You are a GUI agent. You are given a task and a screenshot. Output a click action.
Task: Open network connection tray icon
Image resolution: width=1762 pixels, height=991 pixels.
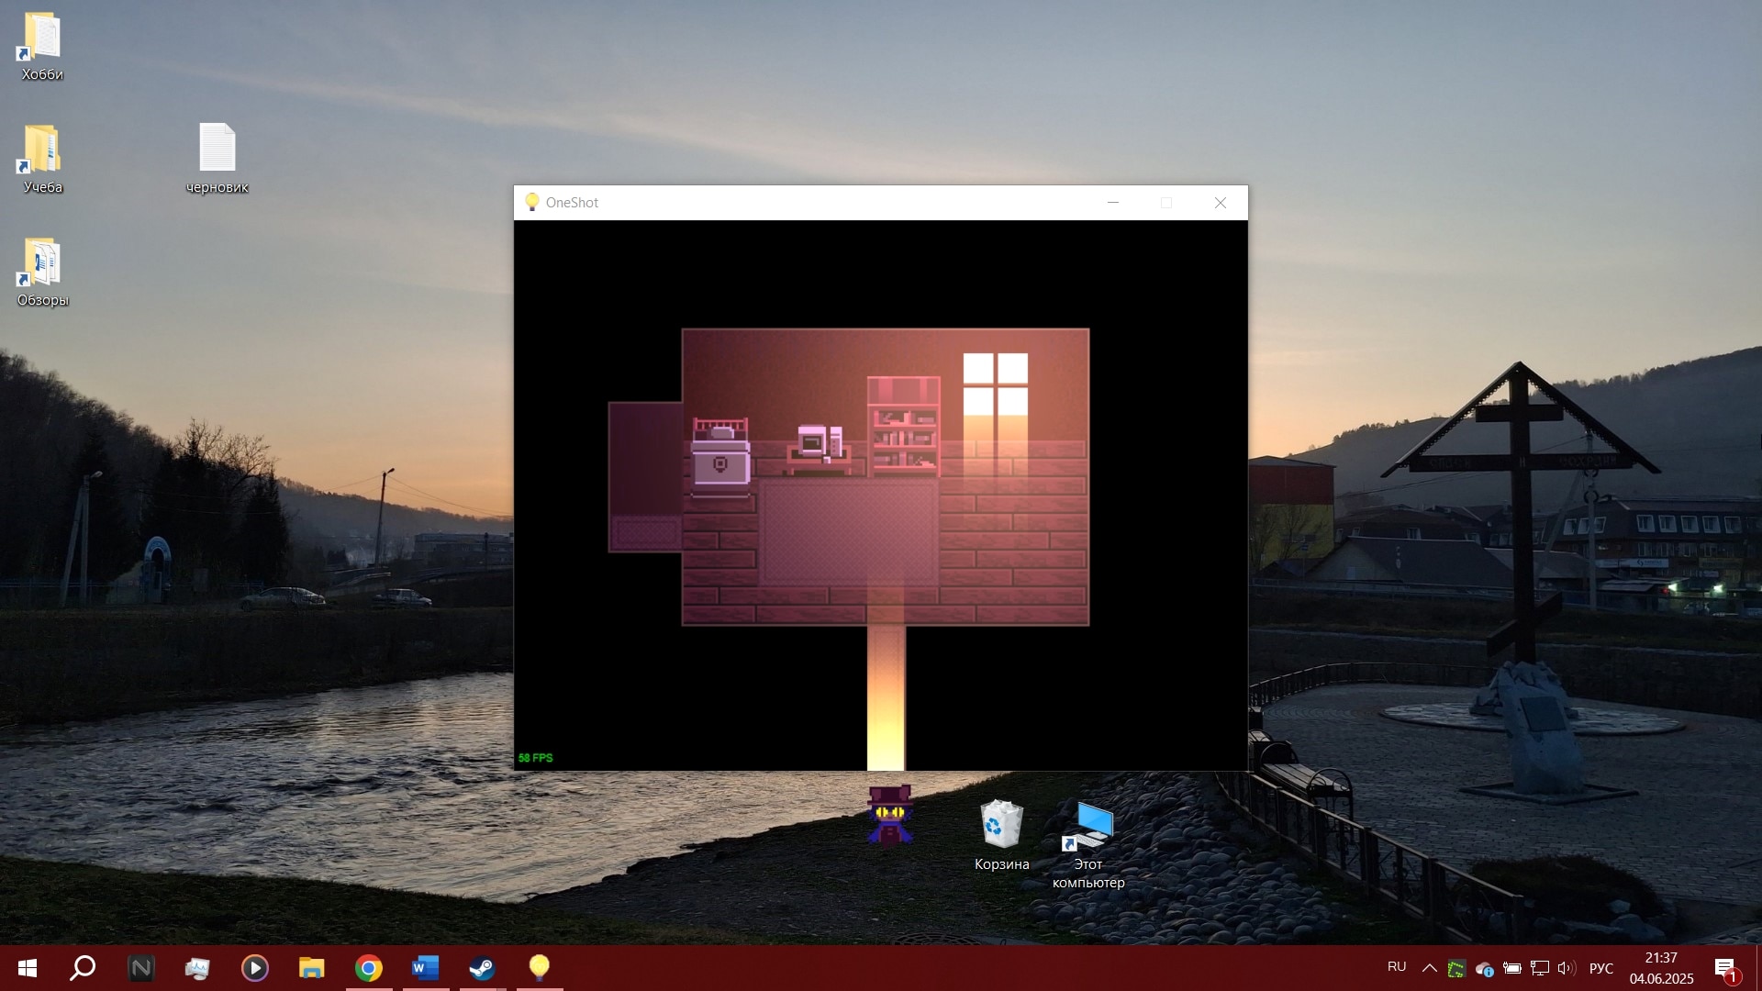pyautogui.click(x=1540, y=969)
